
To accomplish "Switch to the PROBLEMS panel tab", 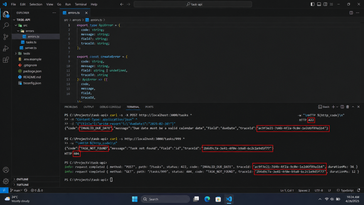I will 71,107.
